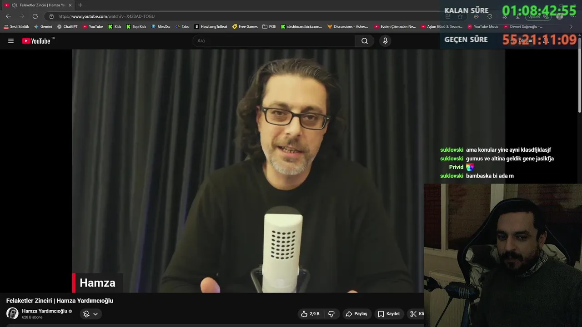
Task: Open a new tab with the plus button
Action: click(x=80, y=5)
